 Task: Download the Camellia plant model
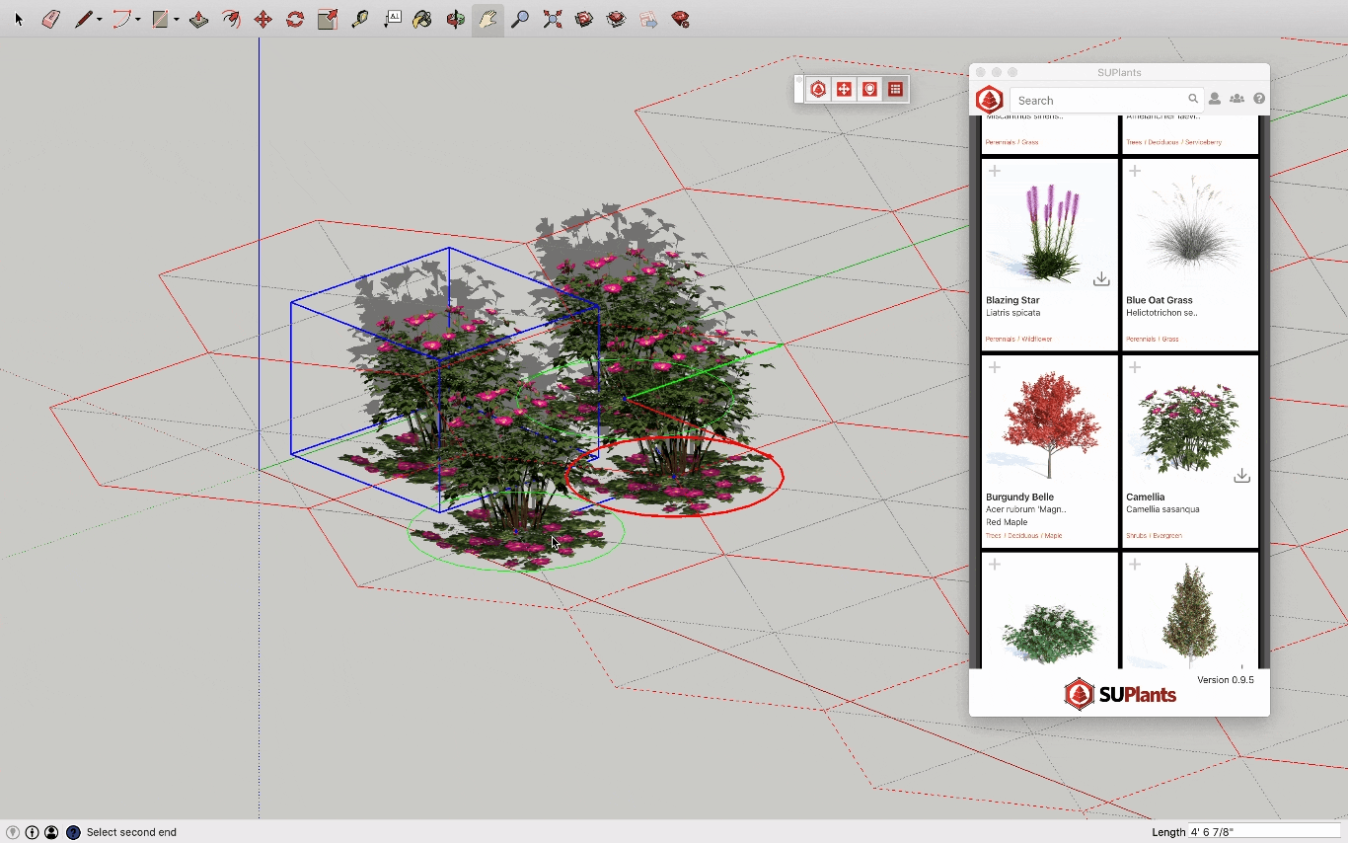tap(1241, 476)
